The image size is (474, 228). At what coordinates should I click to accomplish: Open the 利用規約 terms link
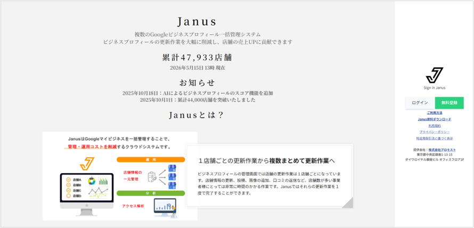(435, 126)
